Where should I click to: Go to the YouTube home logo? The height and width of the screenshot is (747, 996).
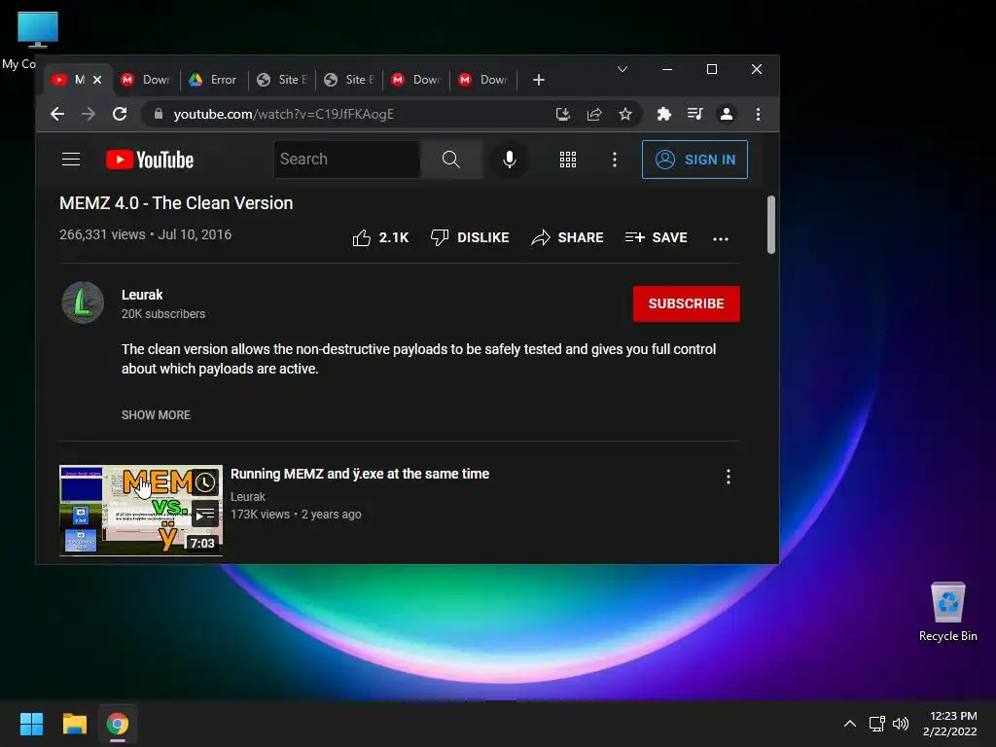149,160
